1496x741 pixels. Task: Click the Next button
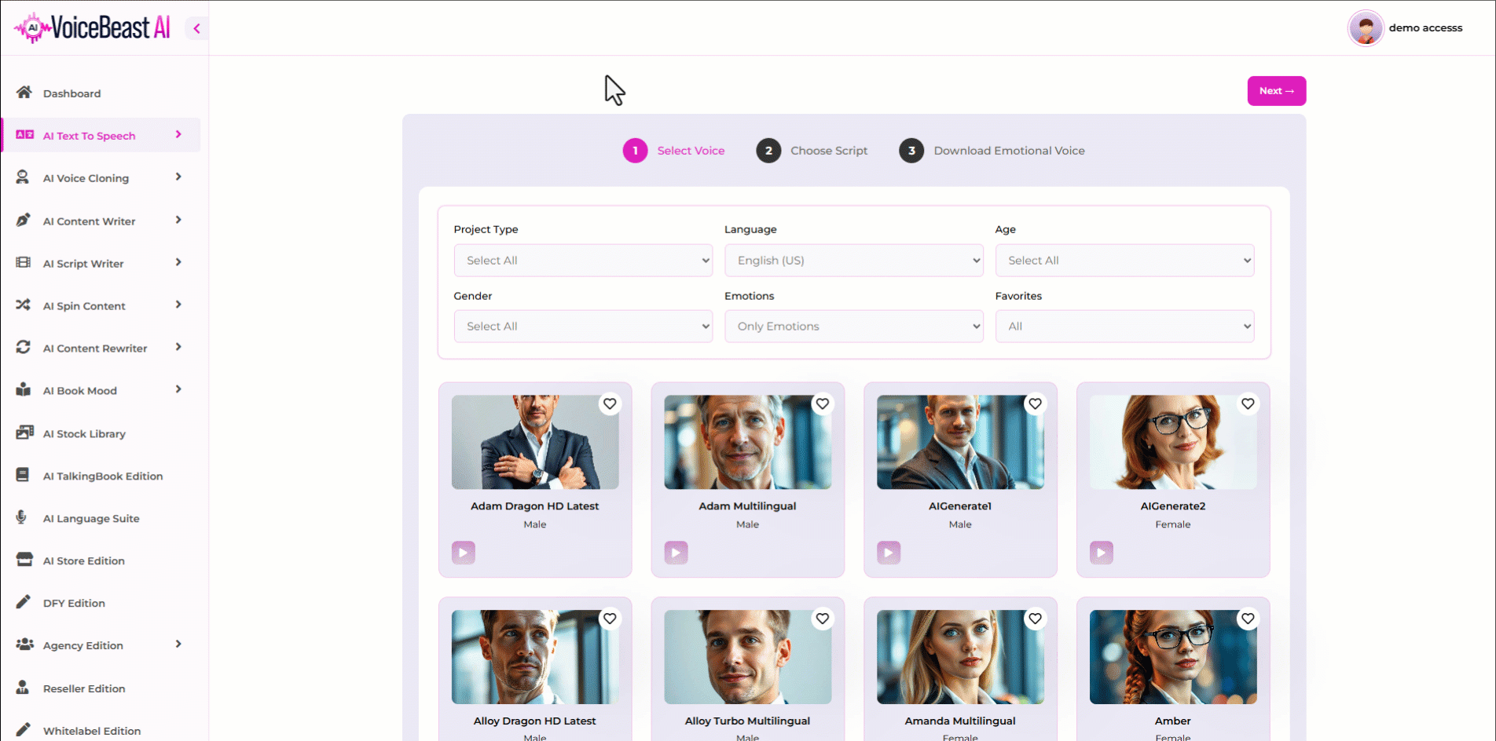point(1277,91)
